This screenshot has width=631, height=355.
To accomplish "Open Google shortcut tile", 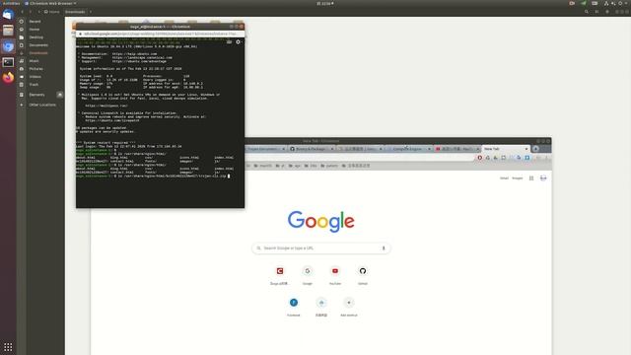I will (308, 275).
